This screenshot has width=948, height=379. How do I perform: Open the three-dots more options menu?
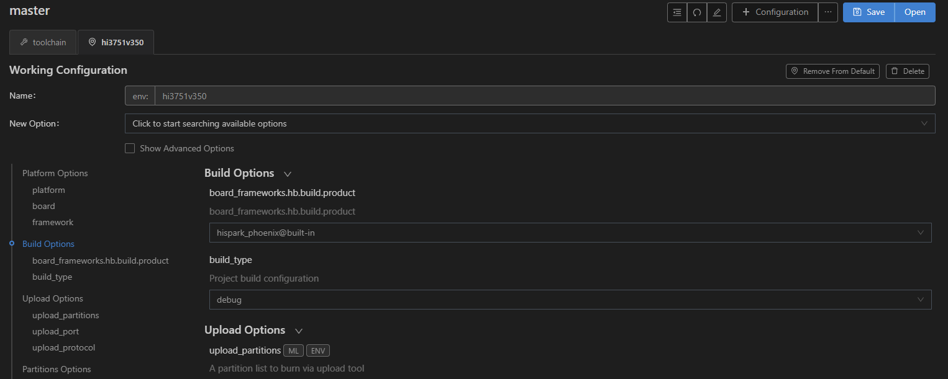(x=828, y=12)
